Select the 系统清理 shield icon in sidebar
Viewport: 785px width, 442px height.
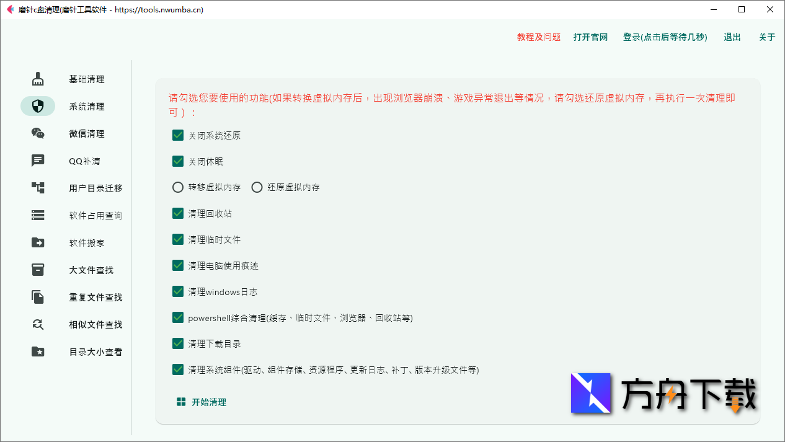[x=38, y=106]
